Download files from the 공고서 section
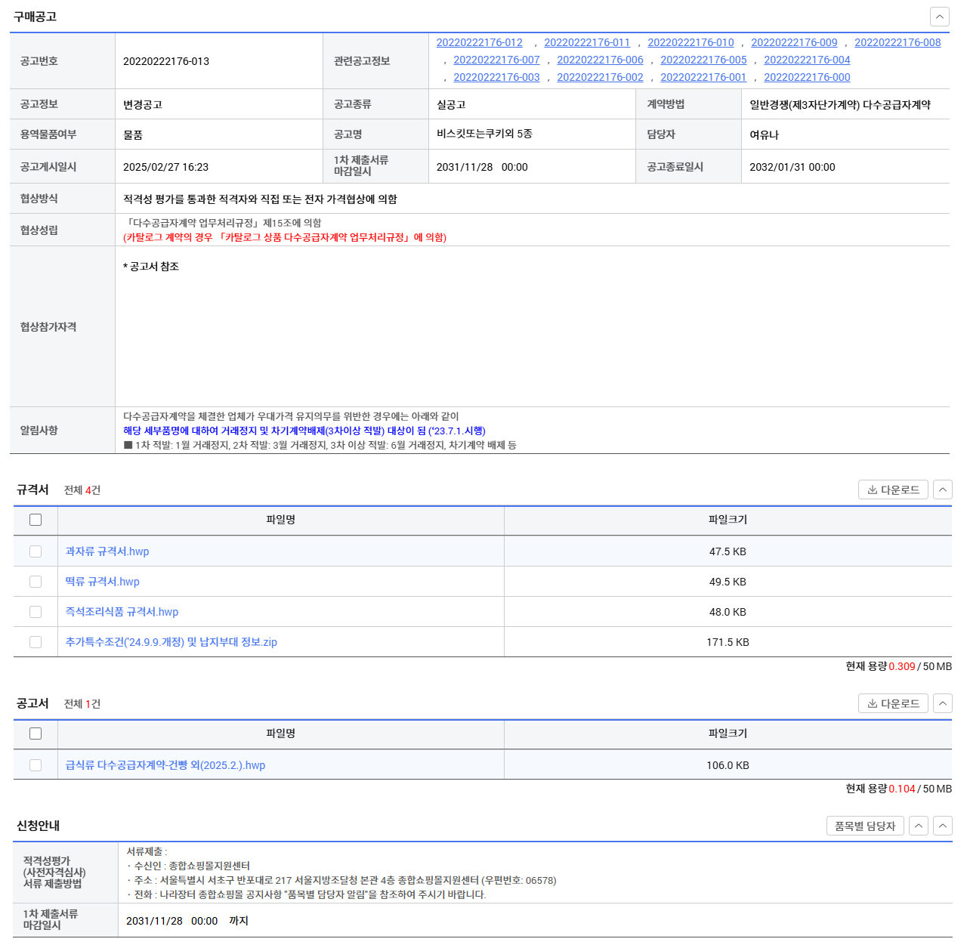 [x=893, y=703]
